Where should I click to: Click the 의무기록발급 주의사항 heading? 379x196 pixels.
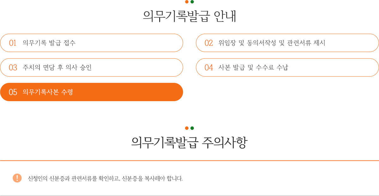coord(189,143)
